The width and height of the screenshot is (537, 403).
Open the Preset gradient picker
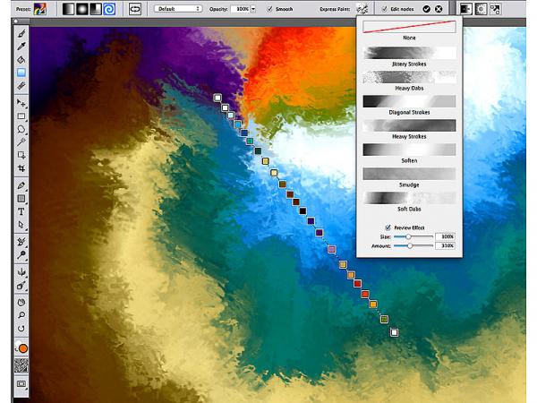point(40,8)
